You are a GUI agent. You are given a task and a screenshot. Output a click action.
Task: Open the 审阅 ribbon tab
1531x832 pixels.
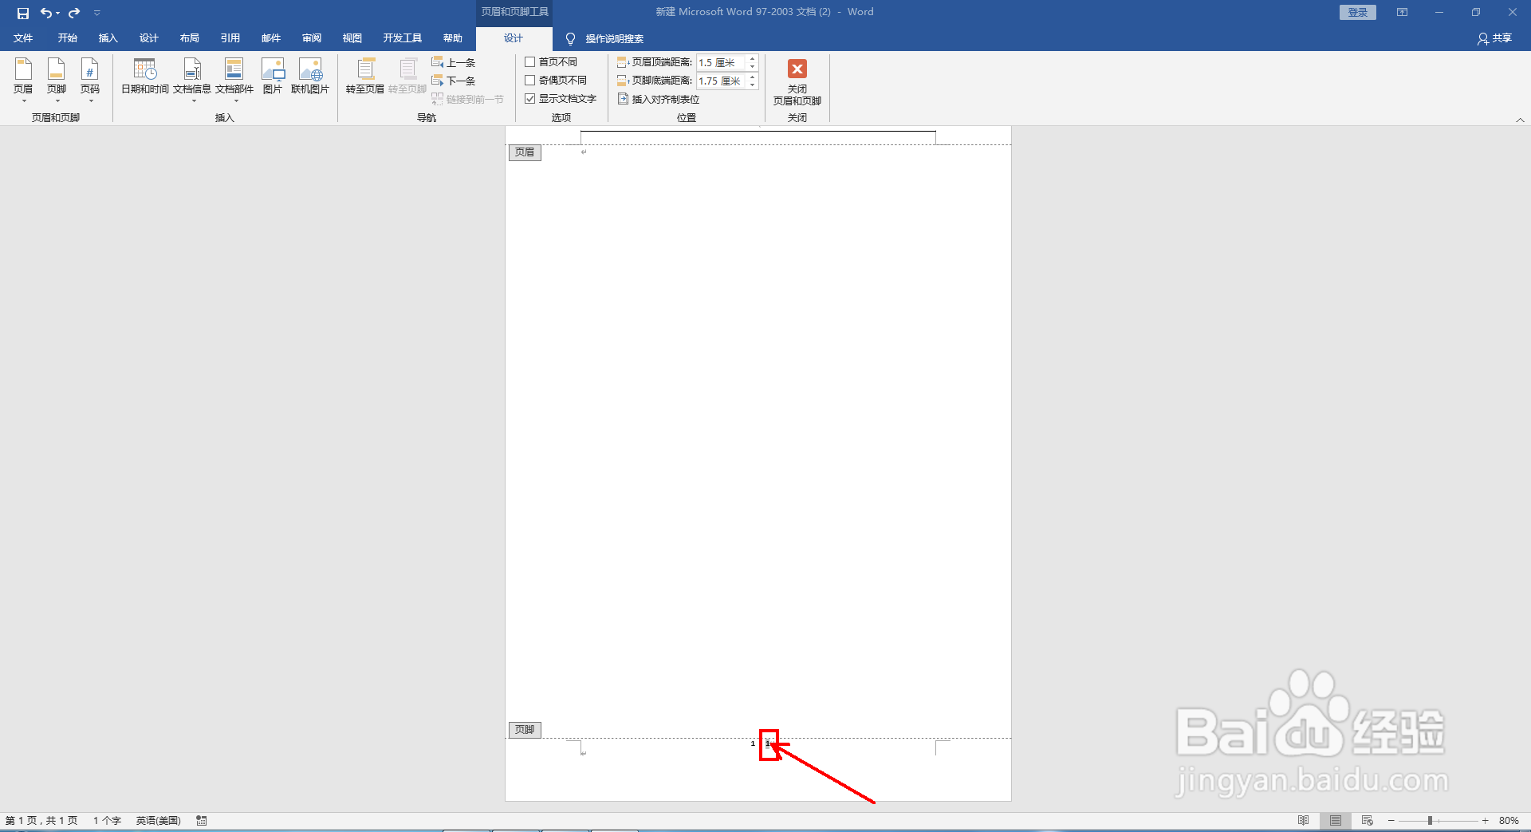311,37
